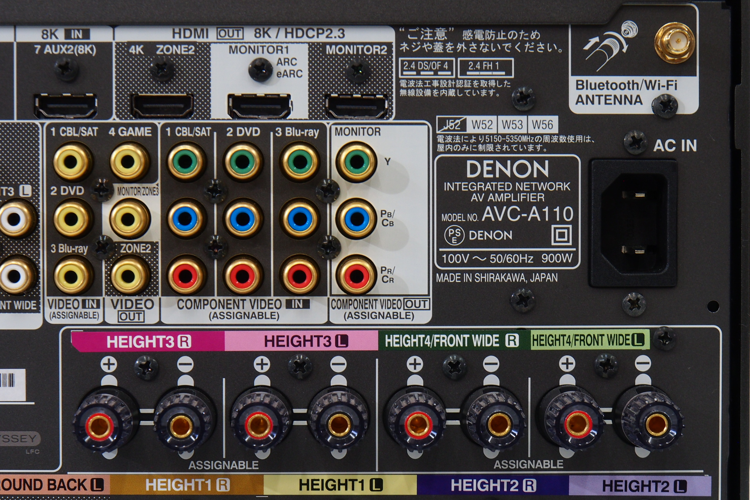Click the AC IN power socket

pyautogui.click(x=633, y=223)
